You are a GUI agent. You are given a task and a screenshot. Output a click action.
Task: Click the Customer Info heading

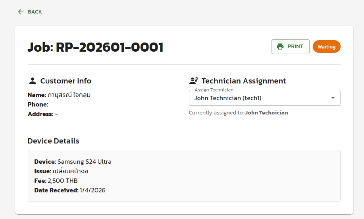pos(66,81)
